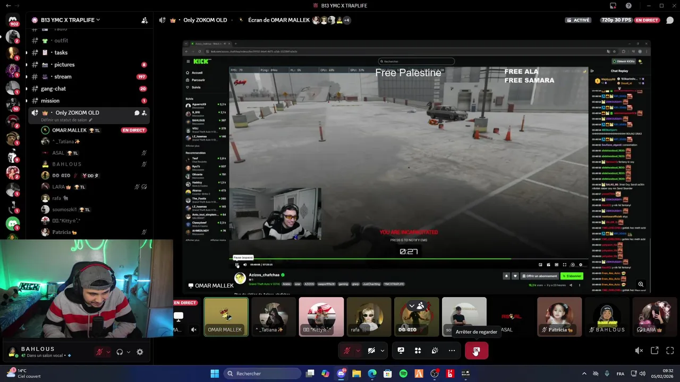Open chat bubble icon at top right
Image resolution: width=680 pixels, height=382 pixels.
click(x=670, y=20)
